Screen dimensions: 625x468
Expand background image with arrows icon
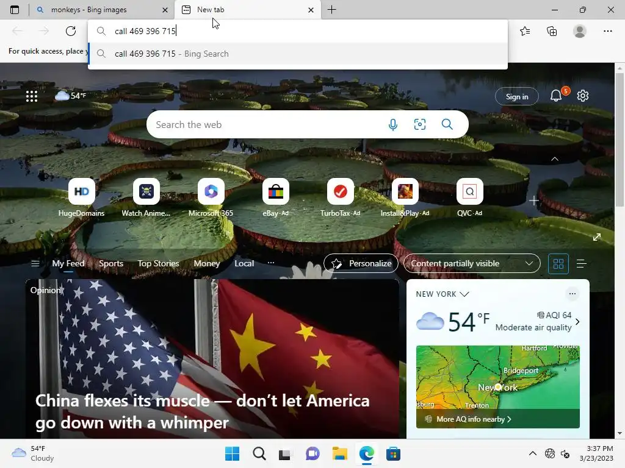[x=597, y=237]
